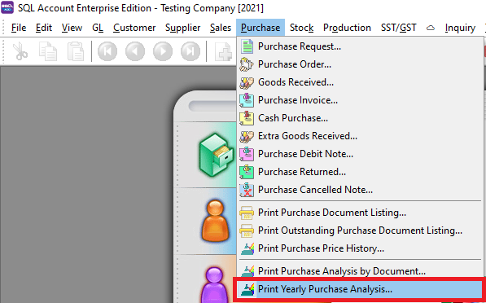Open the GL menu
486x303 pixels.
click(98, 28)
